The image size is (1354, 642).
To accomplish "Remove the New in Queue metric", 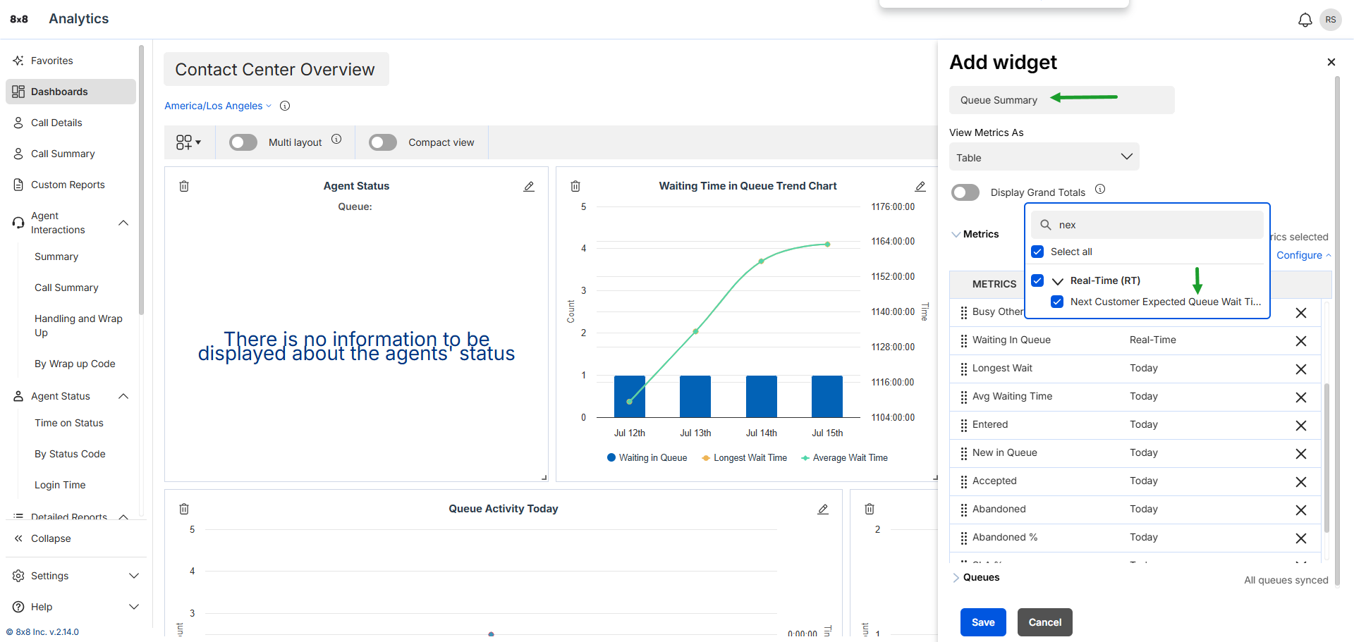I will click(x=1301, y=454).
